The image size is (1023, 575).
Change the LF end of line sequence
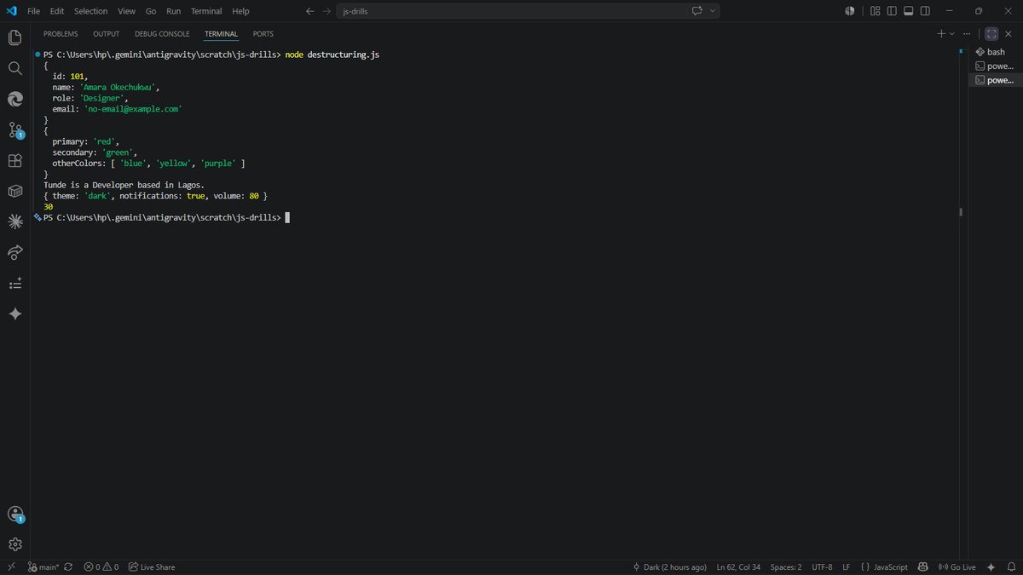tap(847, 566)
